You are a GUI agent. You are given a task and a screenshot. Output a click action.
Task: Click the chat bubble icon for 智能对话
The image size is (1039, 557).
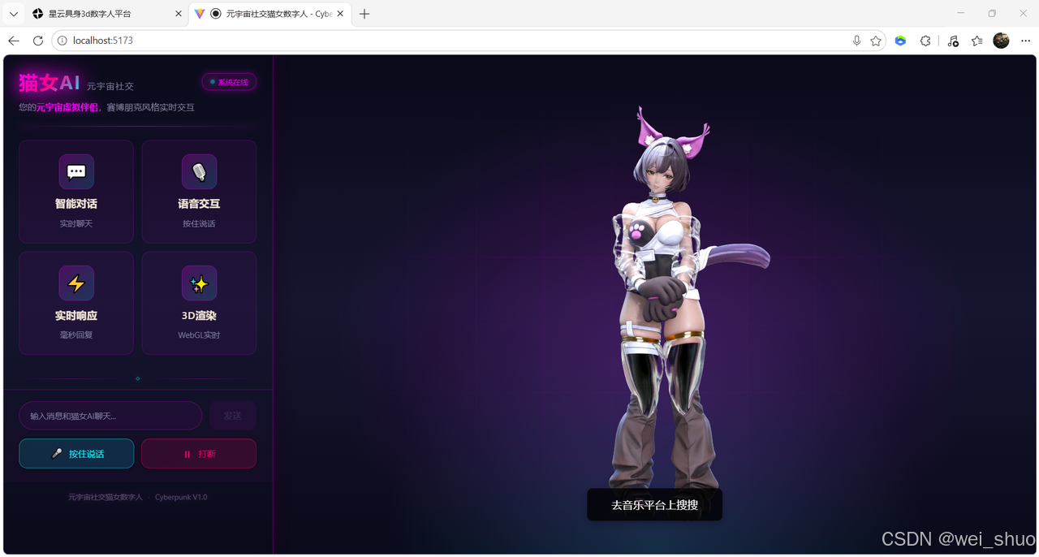(x=76, y=171)
